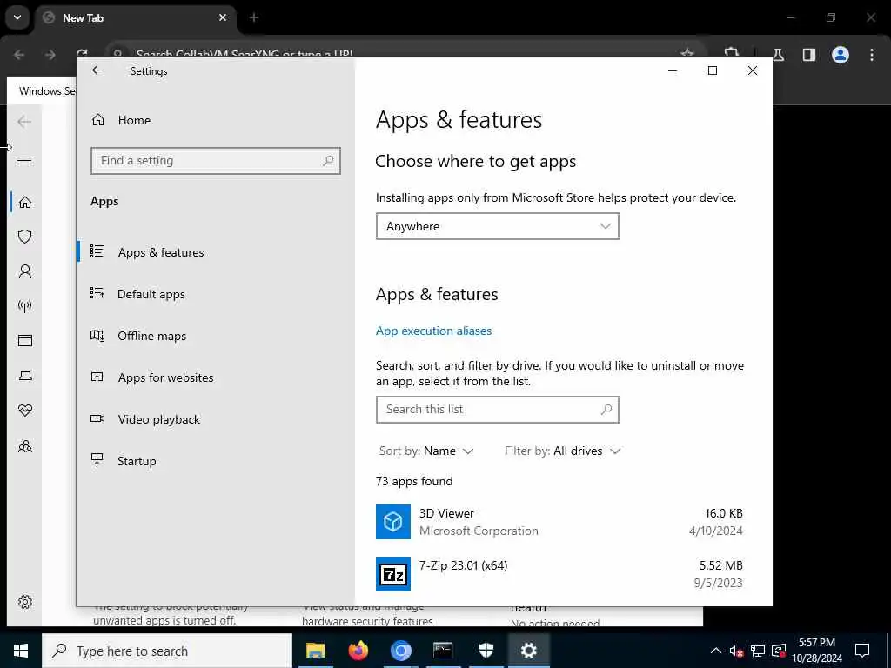The width and height of the screenshot is (891, 668).
Task: Open Windows Security Home icon
Action: point(25,202)
